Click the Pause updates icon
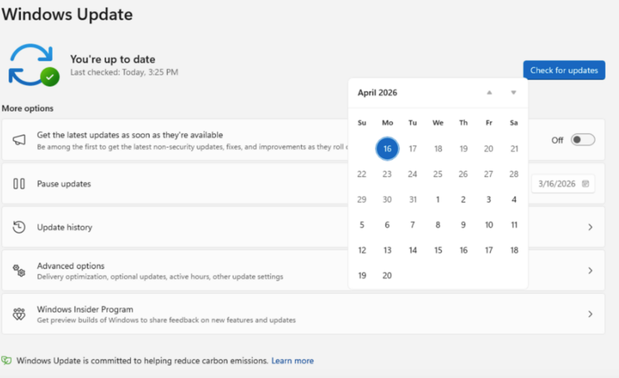Screen dimensions: 619x378 (19, 184)
